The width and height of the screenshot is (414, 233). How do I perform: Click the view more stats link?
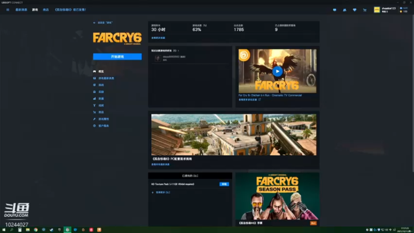pos(158,38)
